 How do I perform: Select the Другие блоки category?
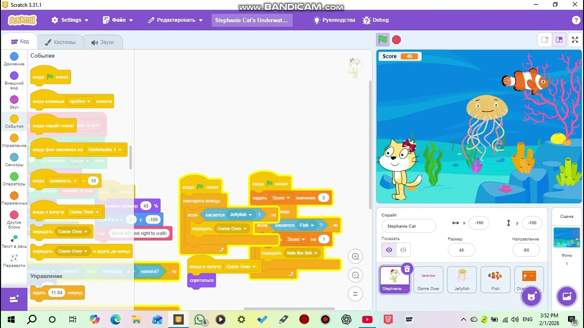[14, 220]
